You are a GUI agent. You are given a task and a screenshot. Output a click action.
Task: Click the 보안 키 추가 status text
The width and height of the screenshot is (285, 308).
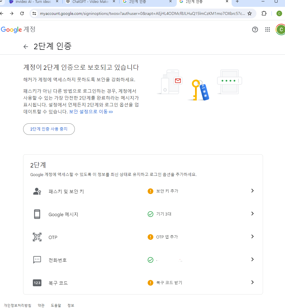click(x=167, y=191)
